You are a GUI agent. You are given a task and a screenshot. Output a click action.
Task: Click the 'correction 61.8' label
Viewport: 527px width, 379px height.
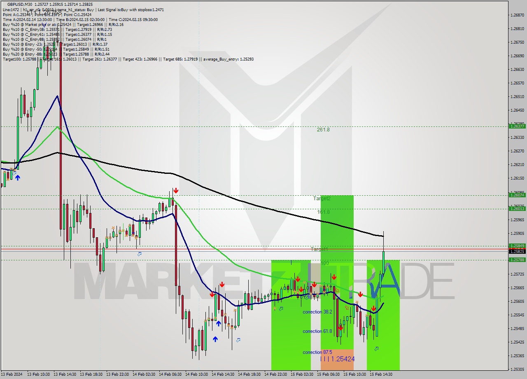[317, 331]
